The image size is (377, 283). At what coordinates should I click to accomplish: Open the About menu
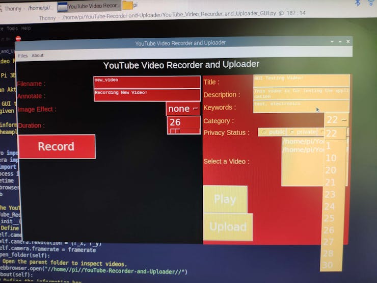tap(38, 56)
